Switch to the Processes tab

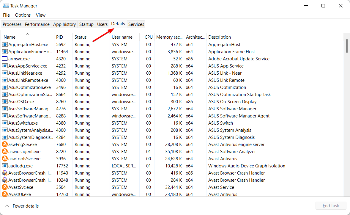click(x=12, y=24)
